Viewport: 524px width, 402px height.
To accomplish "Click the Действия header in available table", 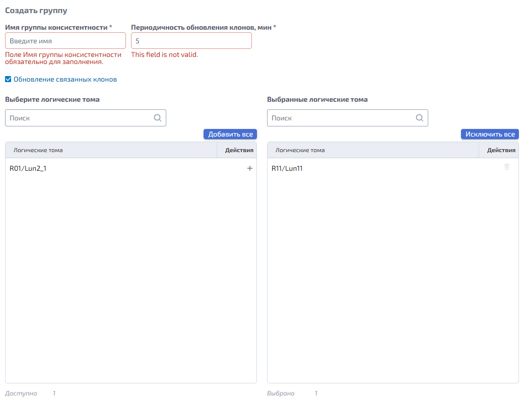I will pyautogui.click(x=239, y=151).
